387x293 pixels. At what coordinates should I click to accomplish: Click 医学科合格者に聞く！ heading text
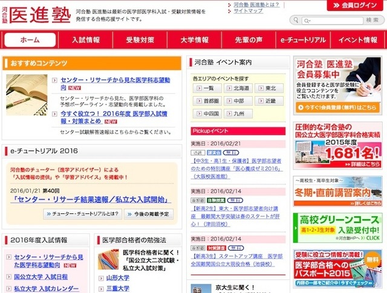[151, 253]
